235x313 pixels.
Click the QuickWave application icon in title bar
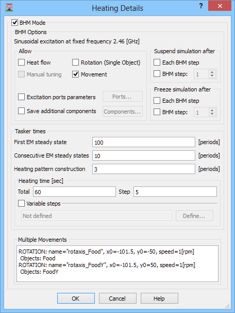coord(9,8)
